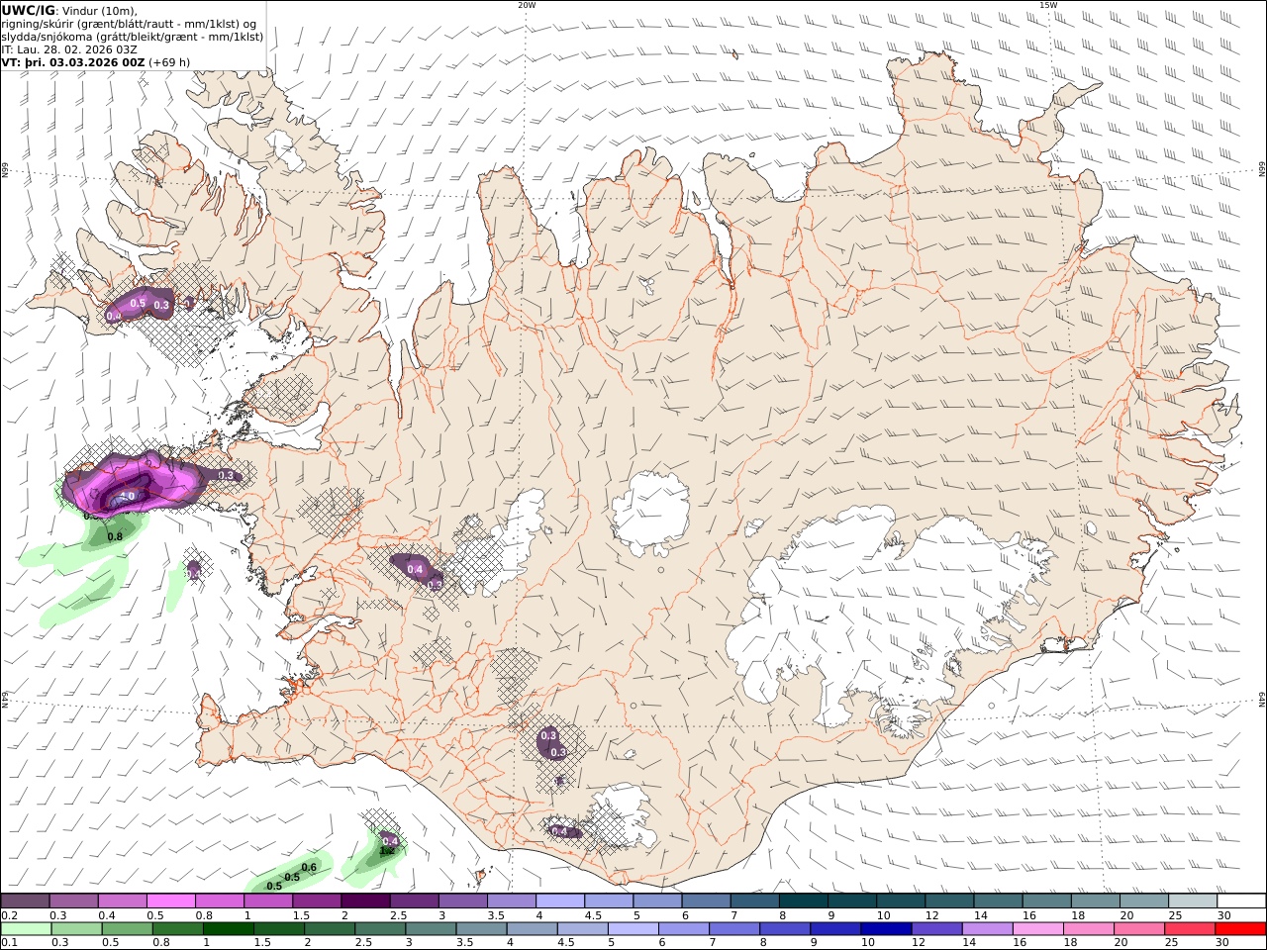Screen dimensions: 1267x950
Task: Click the 7 swatch in lower legend row
Action: pos(733,929)
